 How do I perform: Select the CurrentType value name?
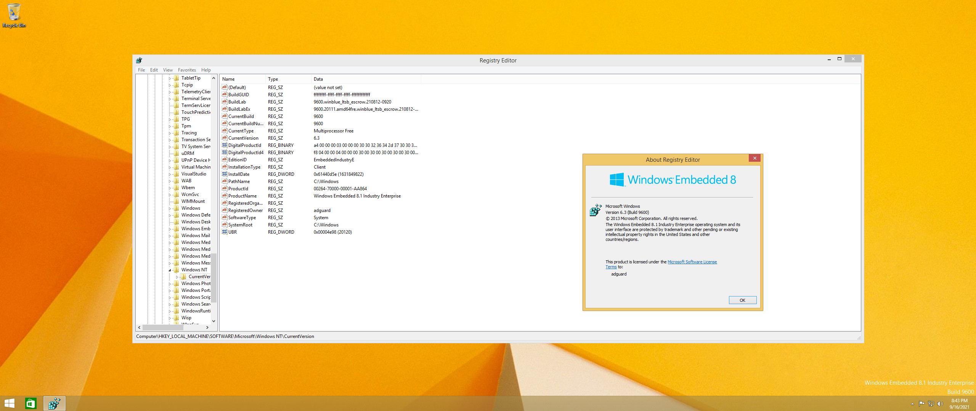(x=241, y=131)
